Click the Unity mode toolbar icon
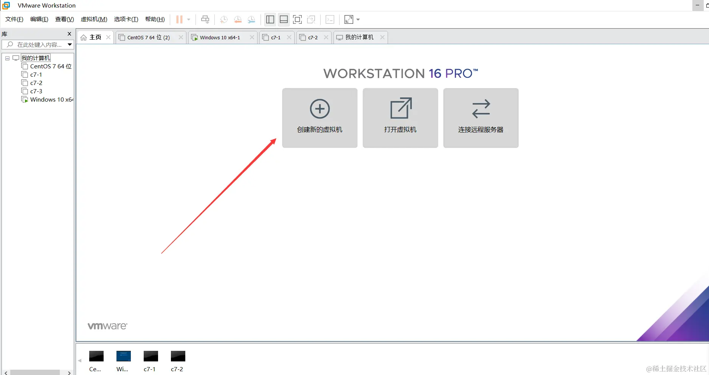The height and width of the screenshot is (375, 709). click(x=311, y=19)
